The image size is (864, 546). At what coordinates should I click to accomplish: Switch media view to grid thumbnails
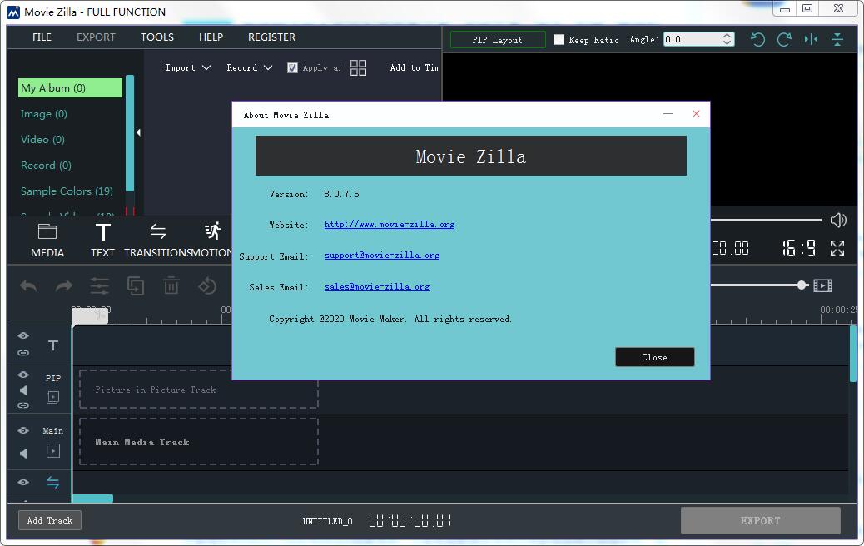tap(358, 67)
